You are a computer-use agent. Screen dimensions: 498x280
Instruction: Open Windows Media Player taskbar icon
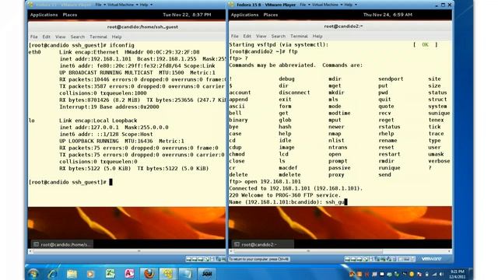pyautogui.click(x=90, y=274)
